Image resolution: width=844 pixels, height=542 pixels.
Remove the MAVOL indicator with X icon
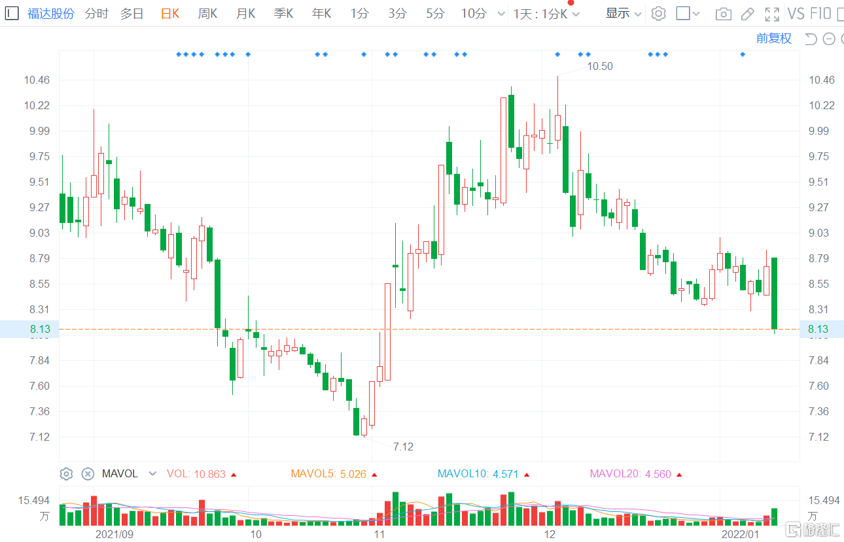click(x=88, y=474)
